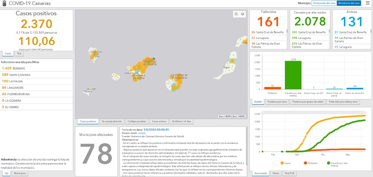Filter by the TENERIFE island entry
Viewport: 373px width, 177px height.
(x=14, y=68)
